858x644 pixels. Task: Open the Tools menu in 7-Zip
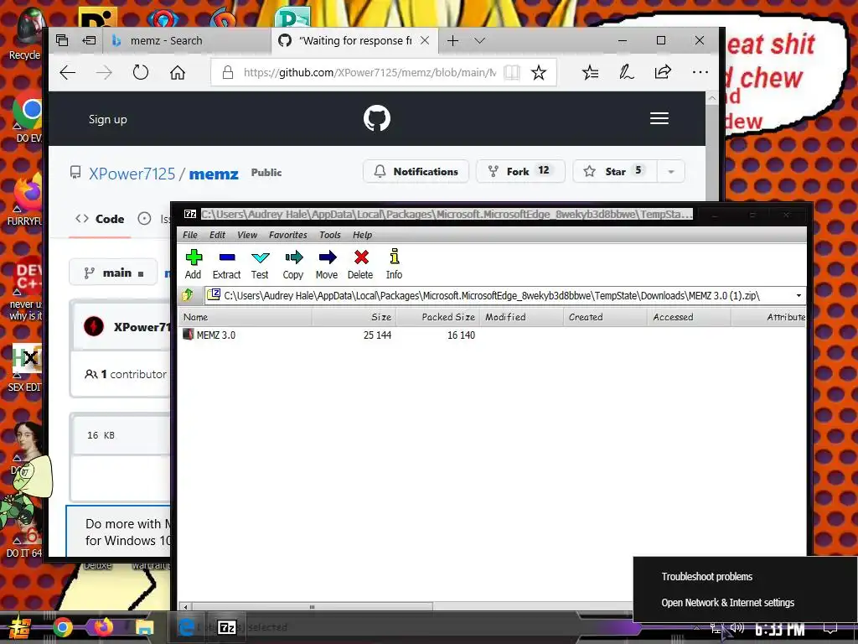click(330, 235)
